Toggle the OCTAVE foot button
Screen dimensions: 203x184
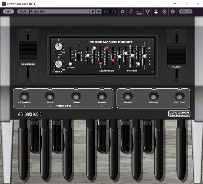coord(180,97)
